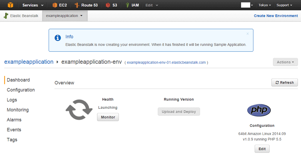Click the launching health status arrows icon
301x157 pixels.
pos(79,110)
